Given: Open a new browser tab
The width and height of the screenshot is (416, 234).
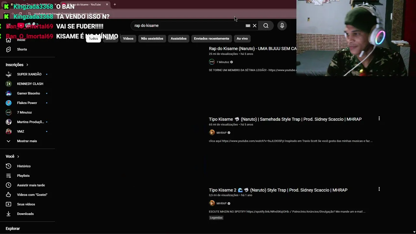Looking at the screenshot, I should coord(115,5).
